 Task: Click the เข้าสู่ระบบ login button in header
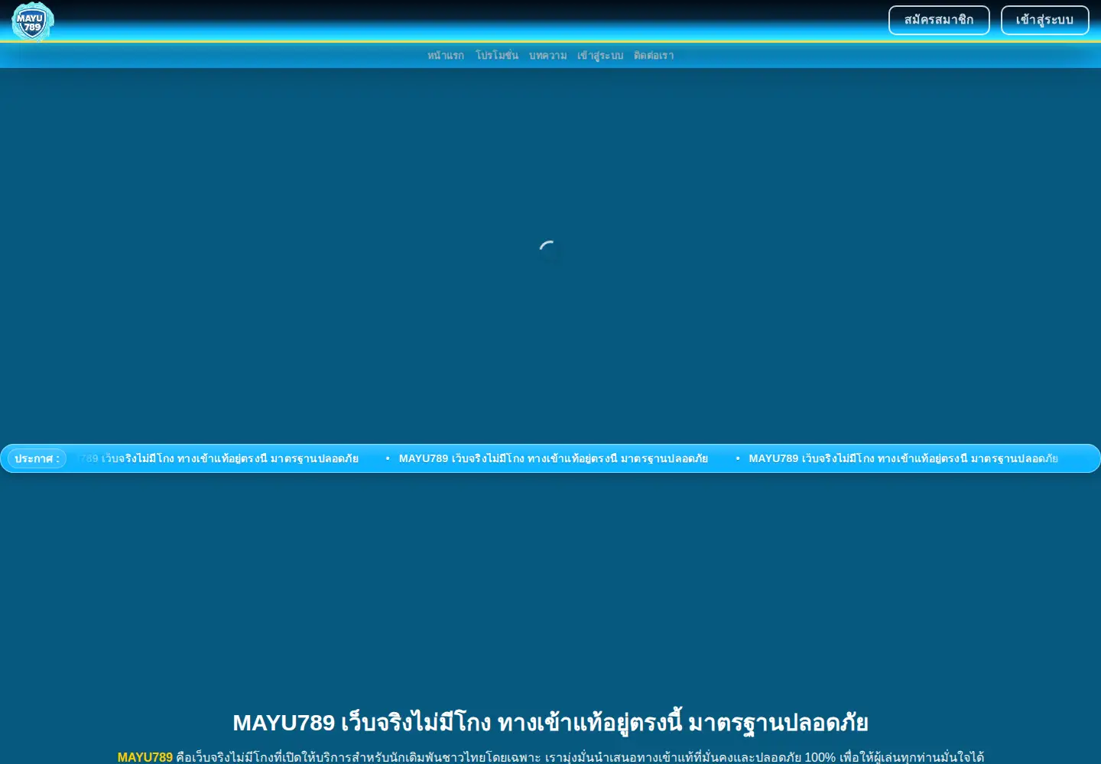[1044, 20]
